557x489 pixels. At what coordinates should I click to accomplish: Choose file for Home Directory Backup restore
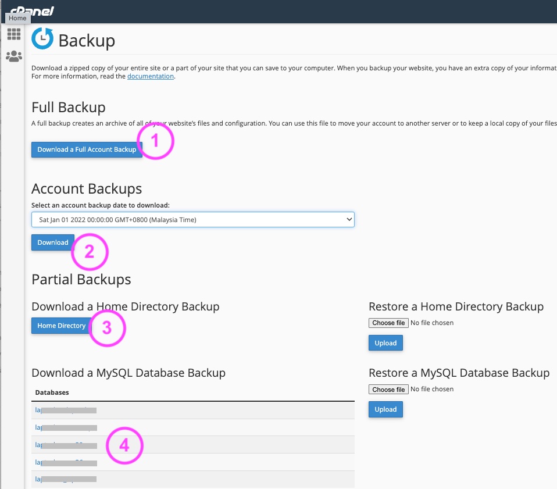click(388, 323)
